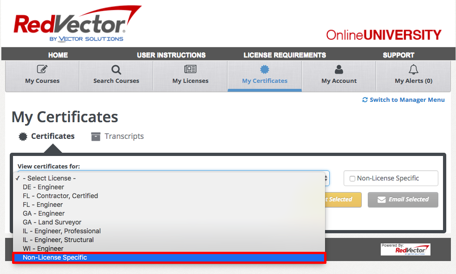The height and width of the screenshot is (274, 456).
Task: Choose 'GA - Land Surveyor' license option
Action: tap(52, 222)
